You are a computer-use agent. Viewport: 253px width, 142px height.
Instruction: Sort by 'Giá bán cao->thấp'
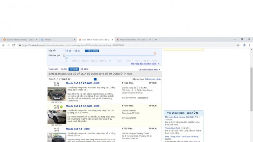(152, 79)
